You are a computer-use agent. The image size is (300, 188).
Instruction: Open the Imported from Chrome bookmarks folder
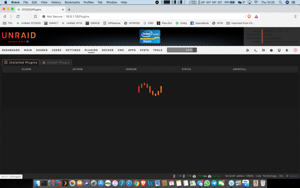point(240,23)
